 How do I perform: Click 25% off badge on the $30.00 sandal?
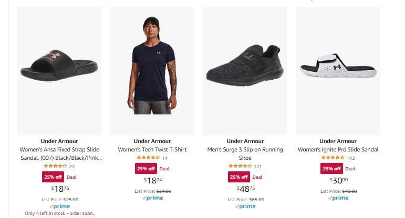pos(331,169)
